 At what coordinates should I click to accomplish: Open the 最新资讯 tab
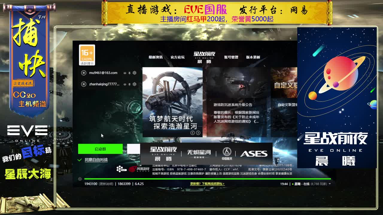point(156,57)
